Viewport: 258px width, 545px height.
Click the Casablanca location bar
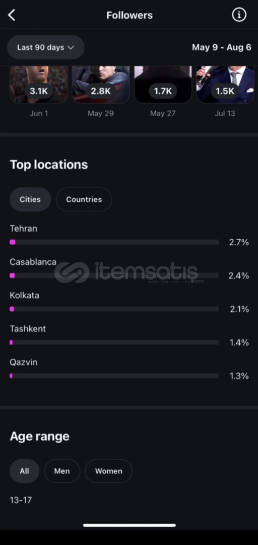(x=114, y=276)
